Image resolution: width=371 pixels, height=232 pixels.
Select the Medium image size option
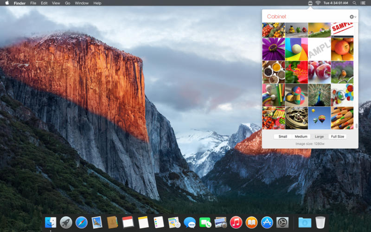pyautogui.click(x=301, y=136)
